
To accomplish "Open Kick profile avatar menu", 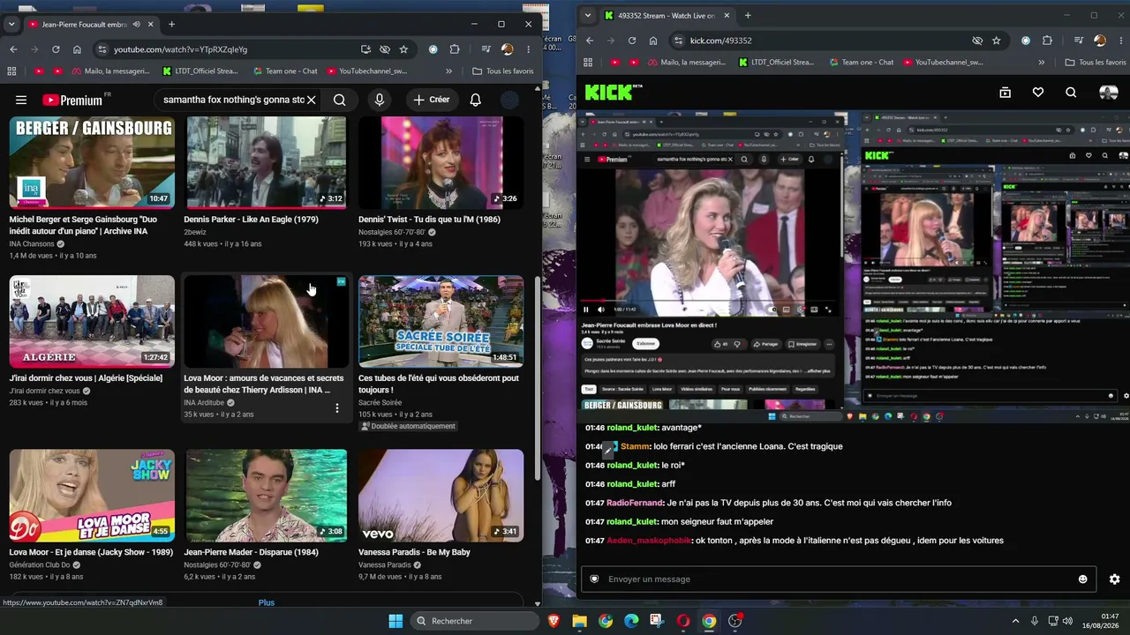I will pos(1108,92).
